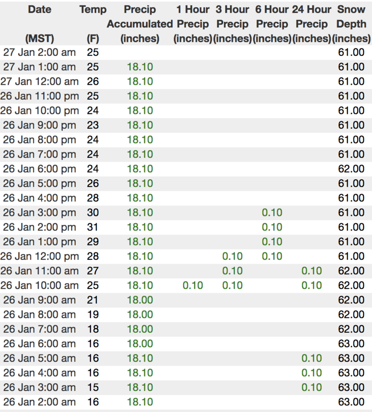Click the Snow Depth column header
This screenshot has width=372, height=412.
pos(351,24)
